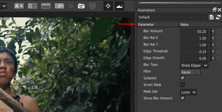Click the Edge Smooth value field
222x112 pixels.
pos(194,59)
